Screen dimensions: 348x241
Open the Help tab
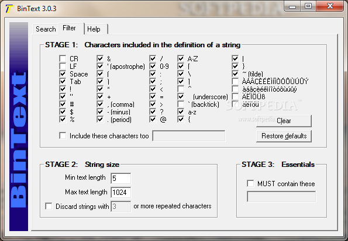point(96,29)
